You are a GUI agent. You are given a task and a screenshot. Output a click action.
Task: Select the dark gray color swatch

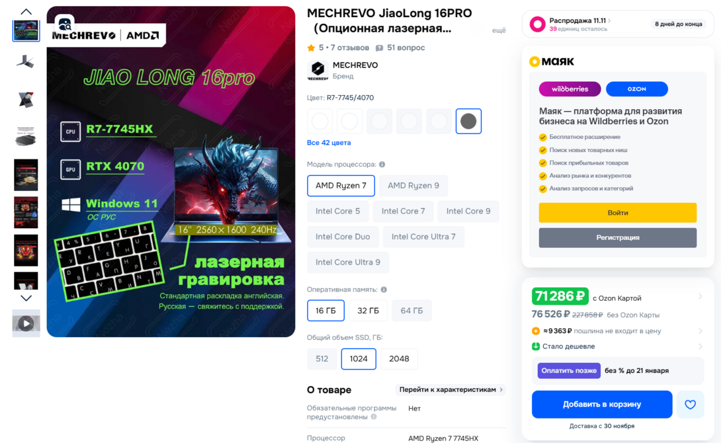coord(468,121)
